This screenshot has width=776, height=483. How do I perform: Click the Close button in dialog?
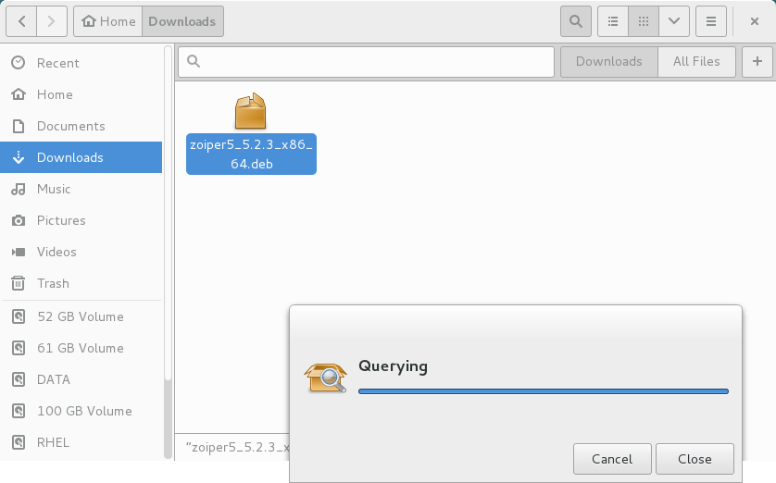[x=695, y=459]
